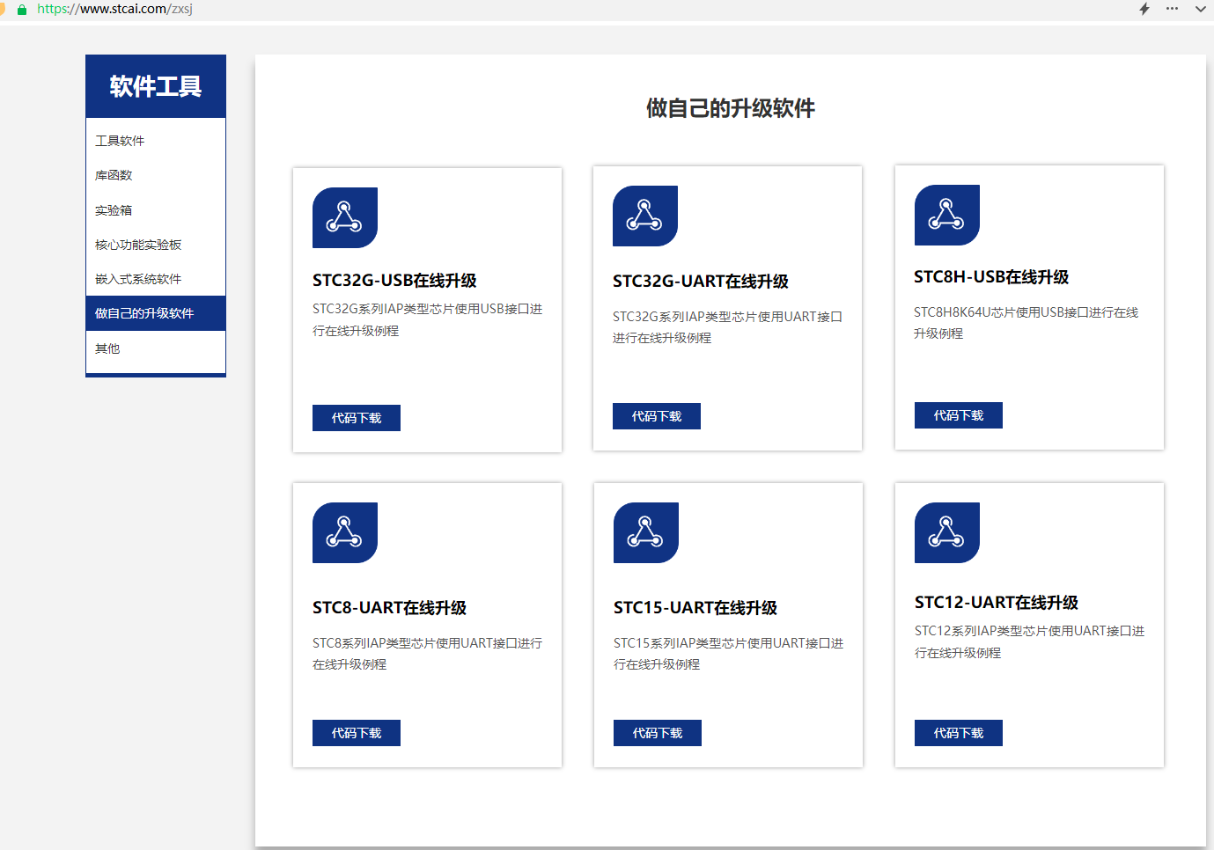Select 做自己的升级软件 sidebar item
Image resolution: width=1214 pixels, height=850 pixels.
(x=156, y=313)
